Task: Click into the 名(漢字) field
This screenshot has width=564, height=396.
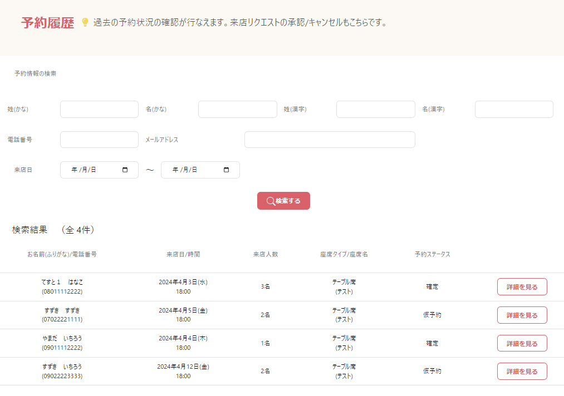Action: pyautogui.click(x=513, y=110)
